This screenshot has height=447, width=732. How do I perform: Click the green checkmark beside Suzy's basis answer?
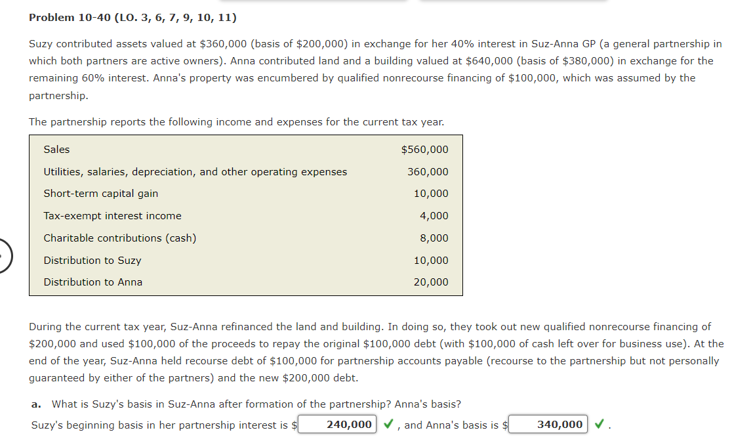pyautogui.click(x=389, y=424)
